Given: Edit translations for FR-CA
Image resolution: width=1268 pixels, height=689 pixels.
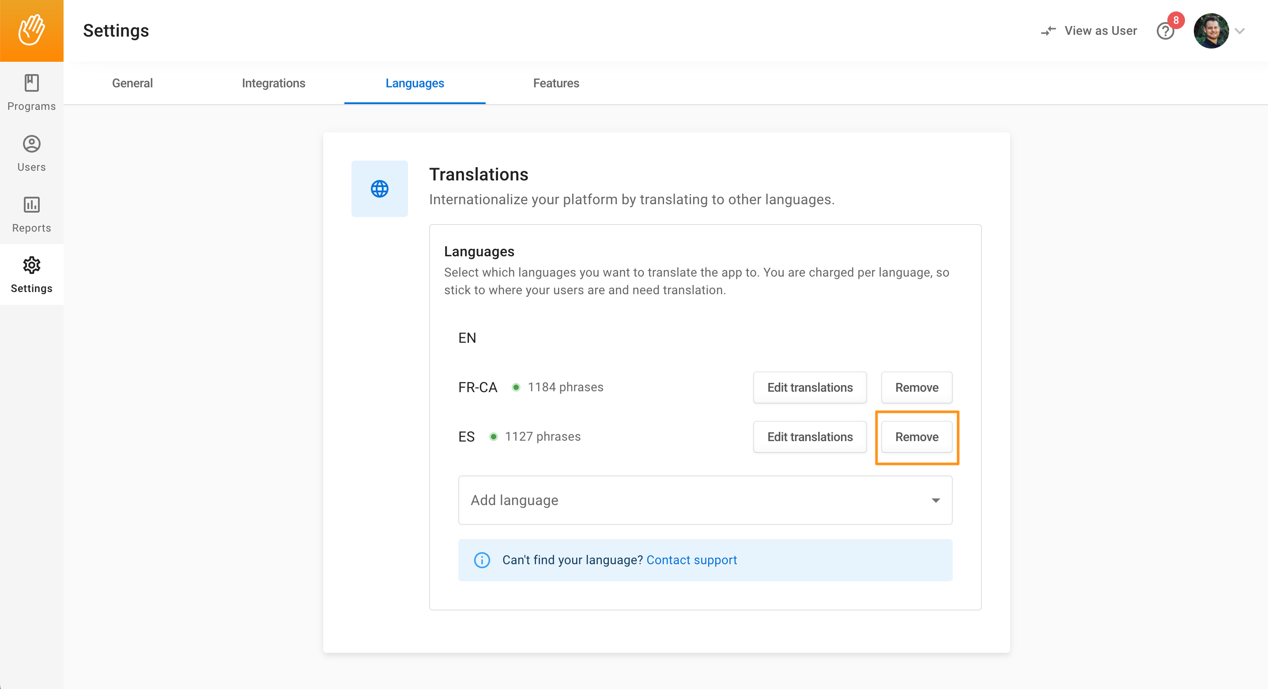Looking at the screenshot, I should coord(809,388).
